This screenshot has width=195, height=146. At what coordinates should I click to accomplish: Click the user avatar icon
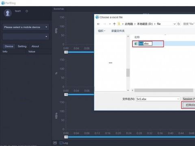pyautogui.click(x=8, y=13)
